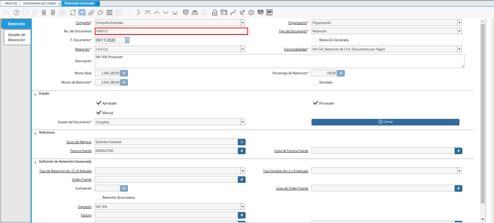Open the process gear icon in toolbar
The height and width of the screenshot is (223, 494).
point(251,13)
